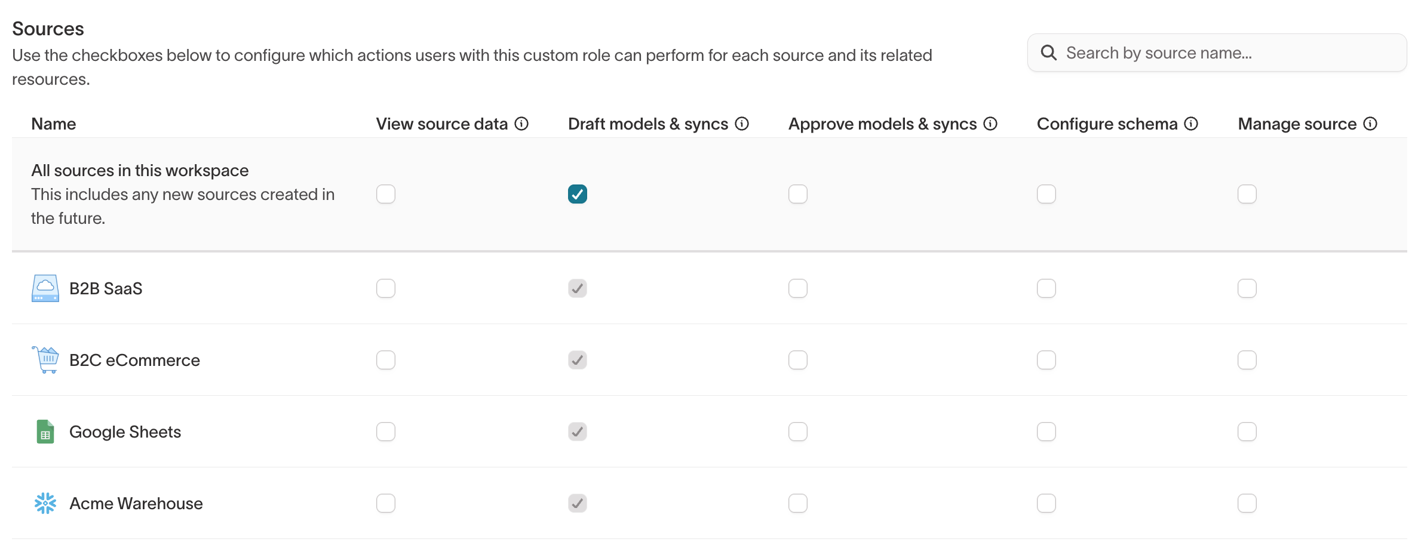The image size is (1418, 548).
Task: Check Approve models & syncs for B2C eCommerce
Action: [798, 360]
